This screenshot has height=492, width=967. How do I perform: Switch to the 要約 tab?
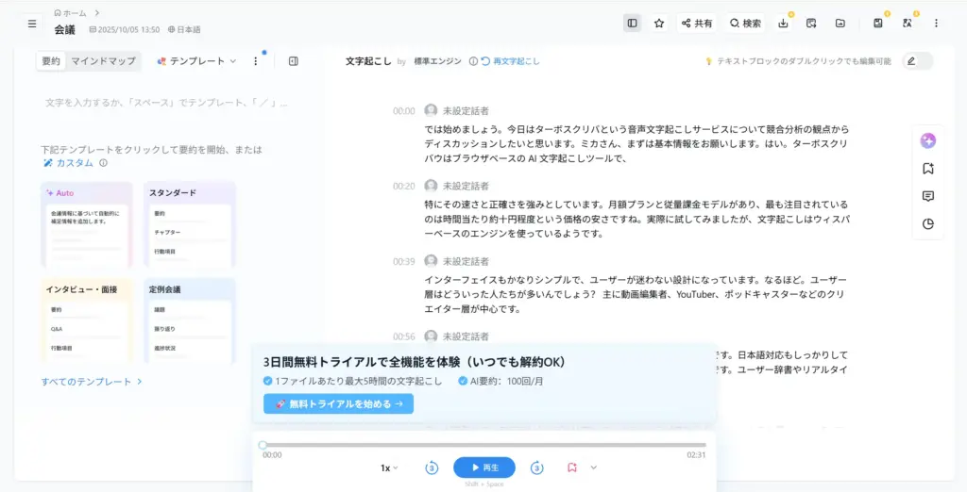click(51, 61)
